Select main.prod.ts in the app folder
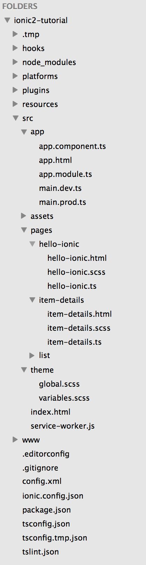 coord(63,202)
